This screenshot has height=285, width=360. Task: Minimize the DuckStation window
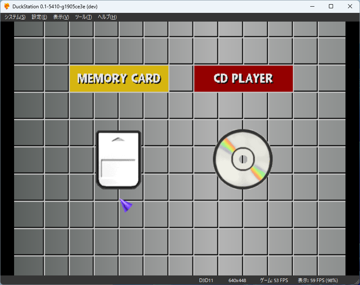(x=312, y=7)
